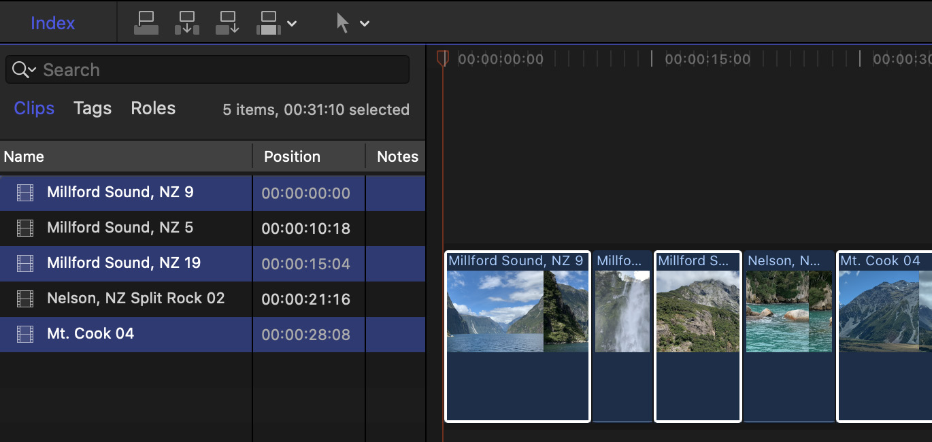Click the insert clip edit icon
Viewport: 932px width, 442px height.
[x=187, y=23]
